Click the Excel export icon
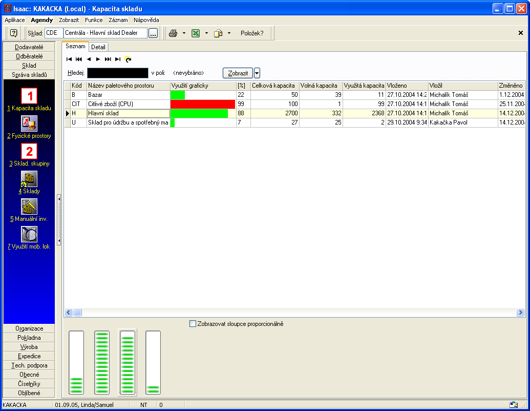The width and height of the screenshot is (530, 411). [196, 33]
